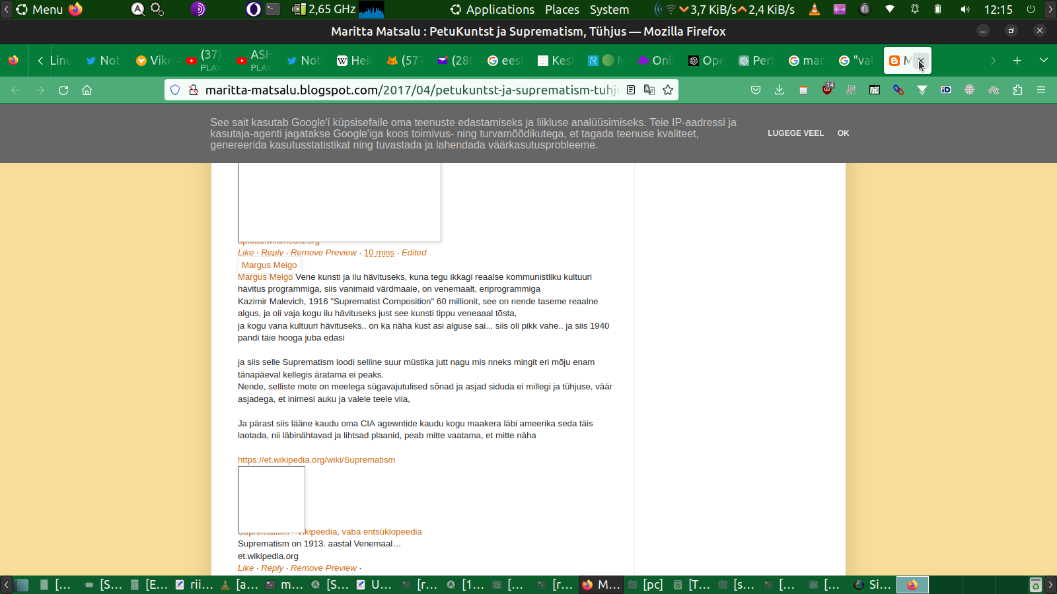Click Reply under the Suprematism preview
Screen dimensions: 1057x594
coord(272,568)
